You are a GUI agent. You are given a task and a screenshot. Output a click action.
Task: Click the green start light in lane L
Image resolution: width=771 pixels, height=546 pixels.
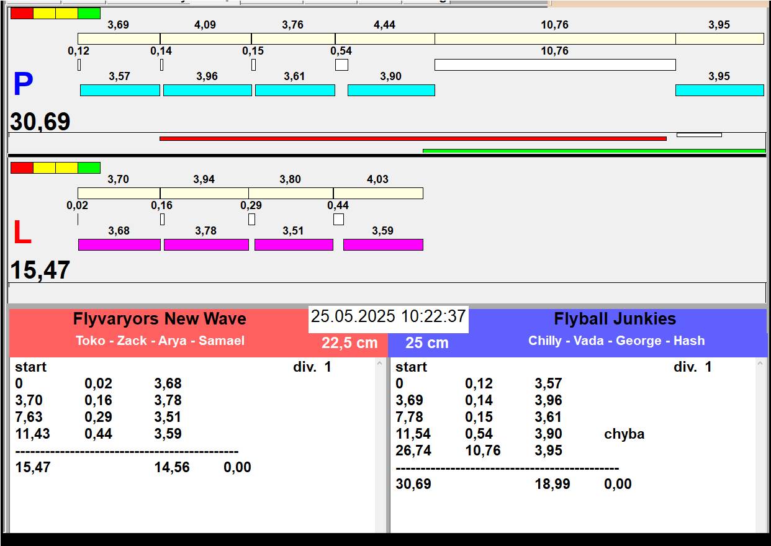click(89, 168)
